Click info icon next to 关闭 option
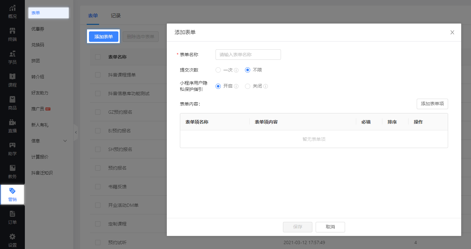This screenshot has height=249, width=471. point(266,87)
